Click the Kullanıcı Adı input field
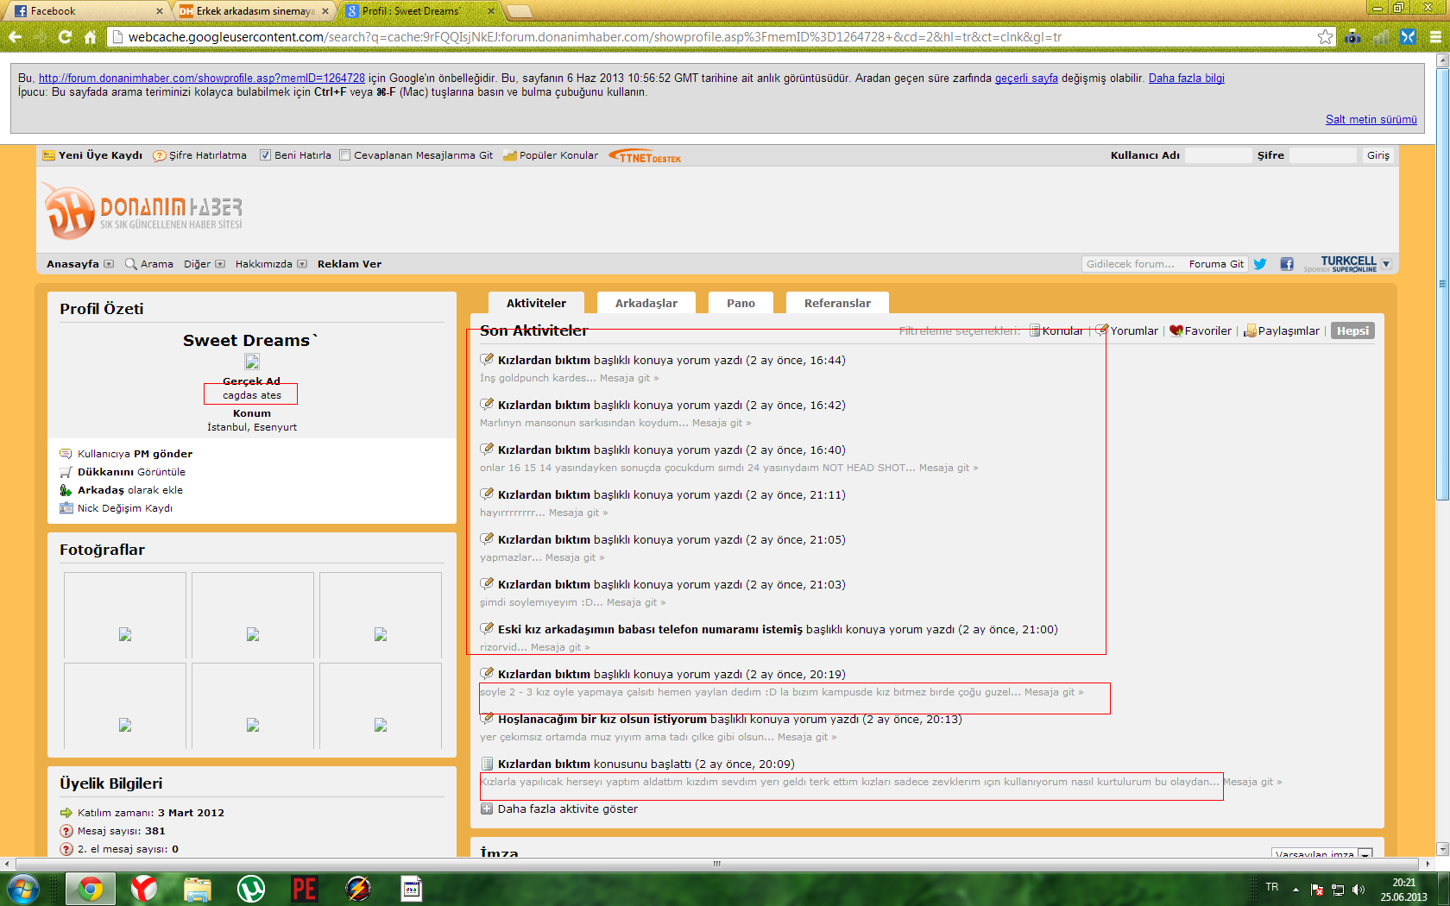1450x906 pixels. [1217, 155]
